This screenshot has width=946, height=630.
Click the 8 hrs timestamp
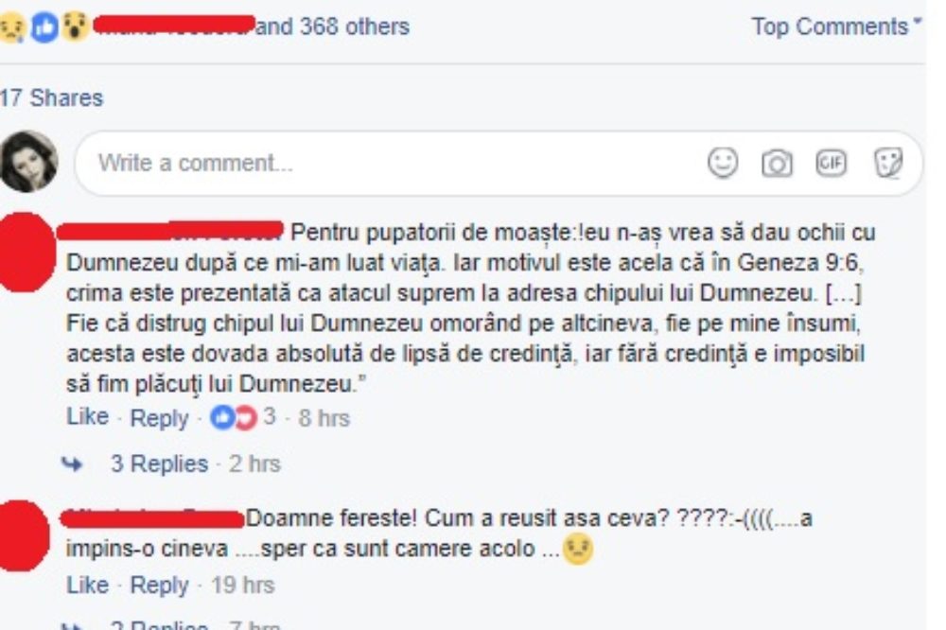[x=324, y=417]
